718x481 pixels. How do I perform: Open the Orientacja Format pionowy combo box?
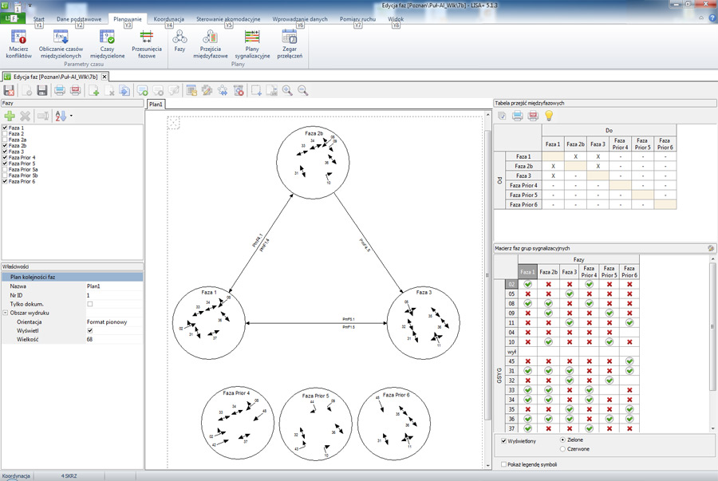pos(113,321)
